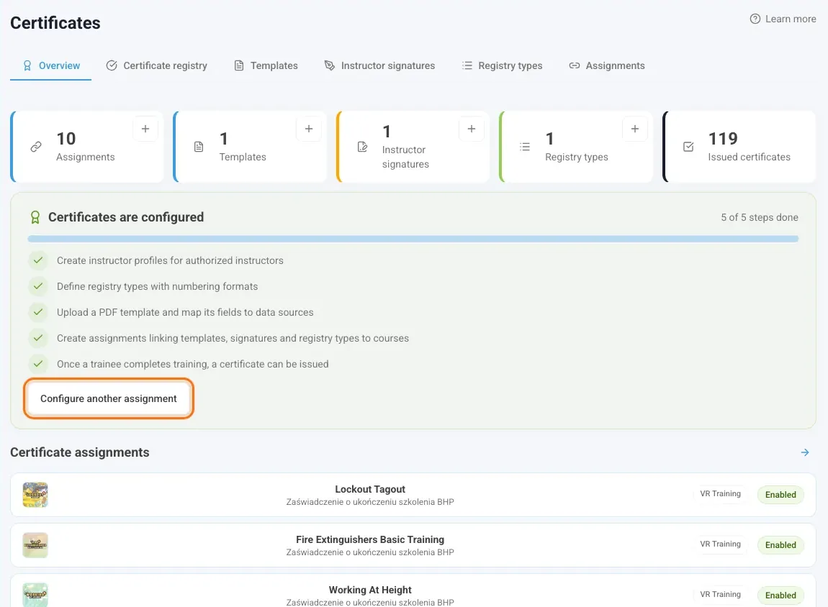
Task: Click the link icon on Assignments card
Action: pos(36,147)
